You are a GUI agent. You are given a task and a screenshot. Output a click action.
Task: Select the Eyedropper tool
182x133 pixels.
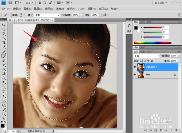point(4,47)
